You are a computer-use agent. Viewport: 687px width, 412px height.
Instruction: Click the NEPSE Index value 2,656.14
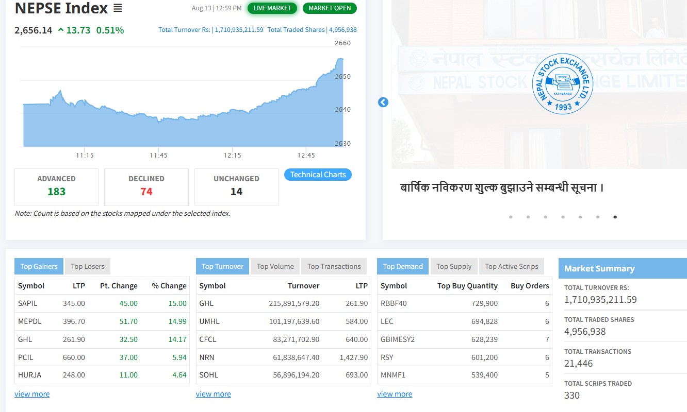point(34,30)
